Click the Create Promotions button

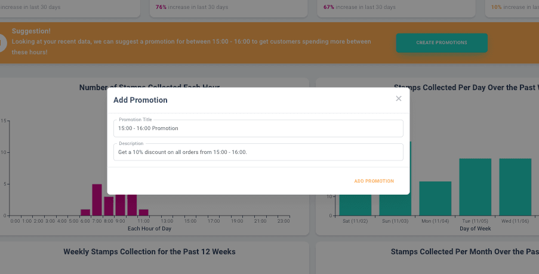pos(442,43)
